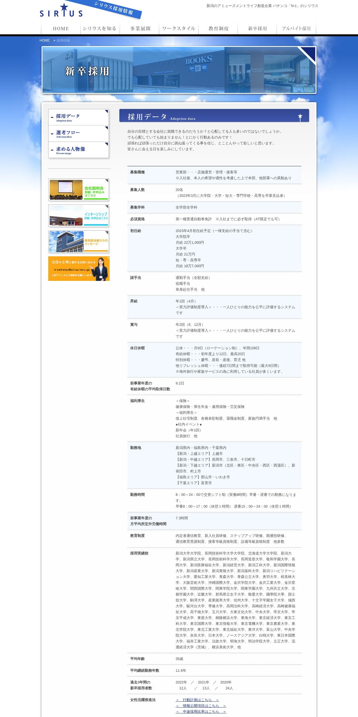
Task: Click 平均年齢 row label
Action: coord(137,659)
